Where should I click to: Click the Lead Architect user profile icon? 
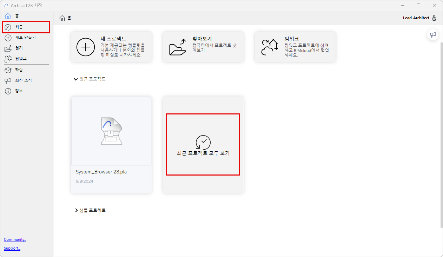coord(434,18)
